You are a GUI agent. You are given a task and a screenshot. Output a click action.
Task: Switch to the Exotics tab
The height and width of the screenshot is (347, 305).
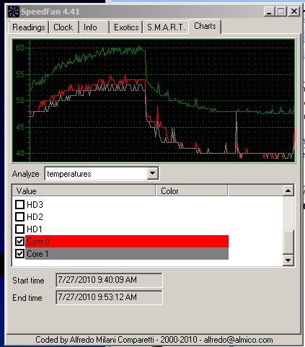tap(126, 27)
